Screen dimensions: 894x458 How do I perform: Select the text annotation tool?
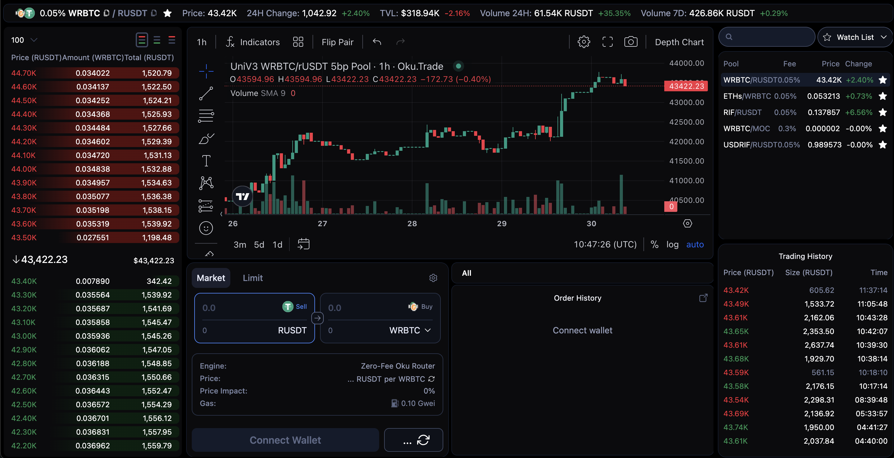click(206, 160)
